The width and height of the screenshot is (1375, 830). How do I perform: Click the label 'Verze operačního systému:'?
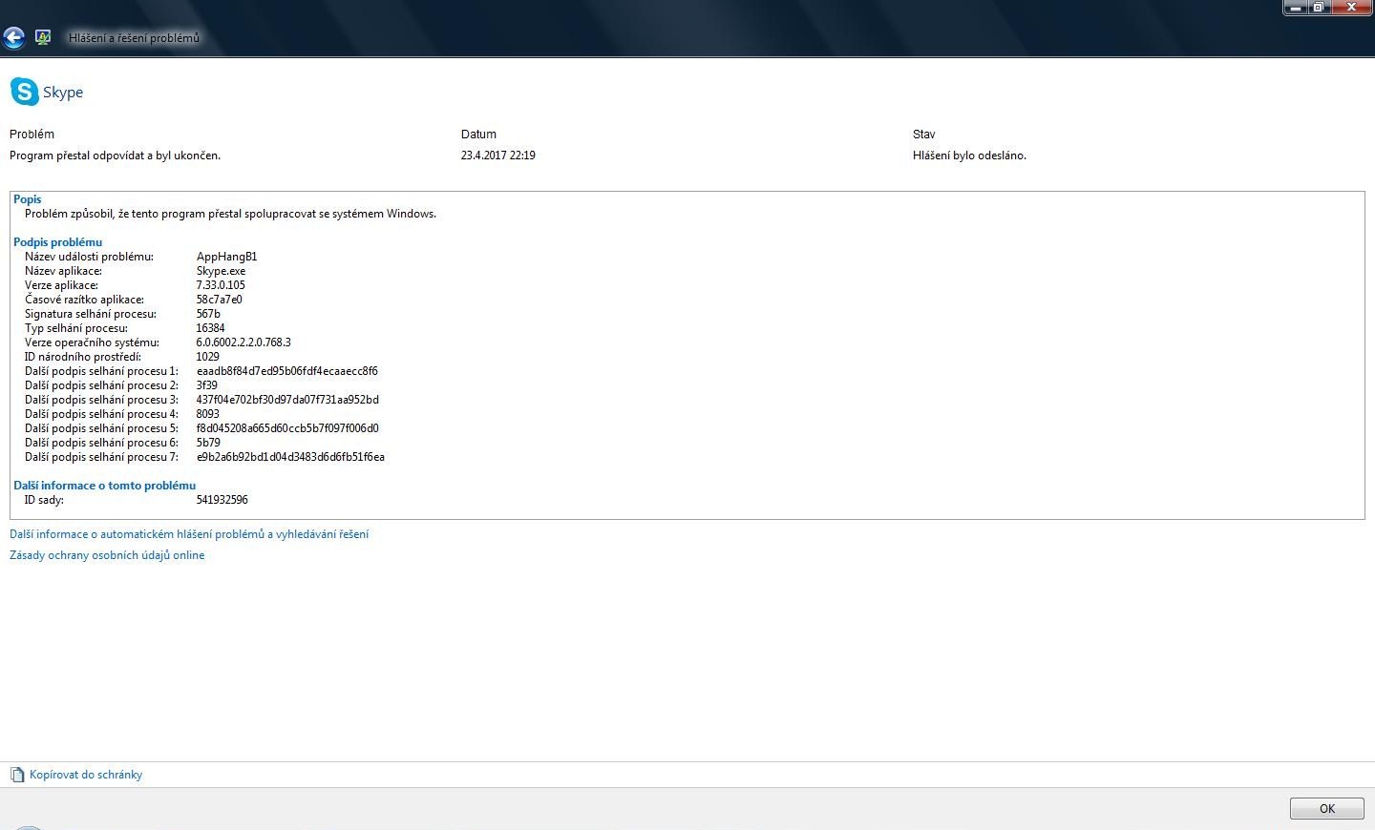click(x=92, y=342)
